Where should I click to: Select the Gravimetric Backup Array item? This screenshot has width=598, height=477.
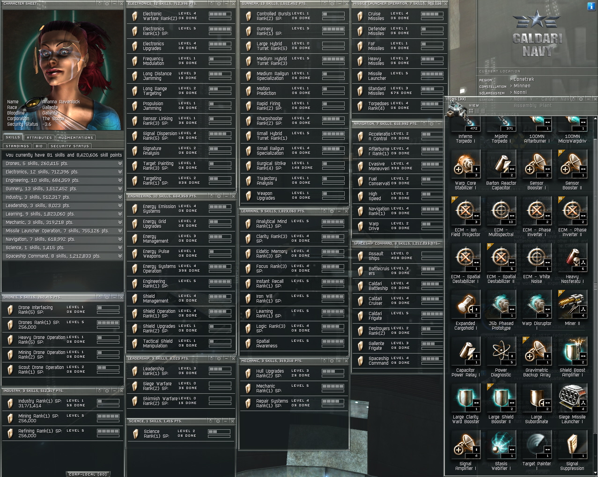pyautogui.click(x=537, y=357)
